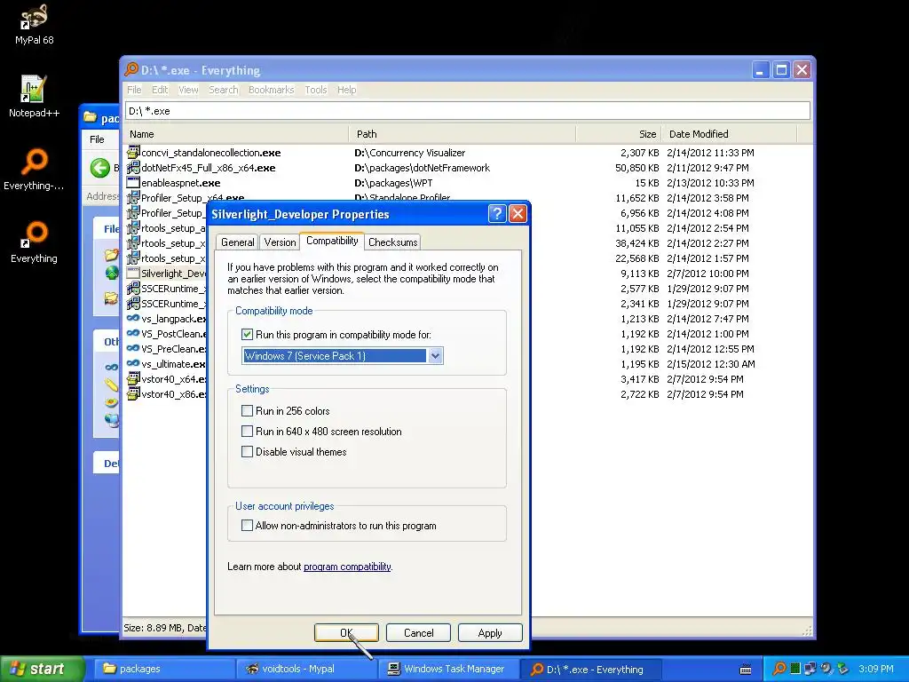Sort by the Size column header
The image size is (909, 682).
[x=619, y=134]
